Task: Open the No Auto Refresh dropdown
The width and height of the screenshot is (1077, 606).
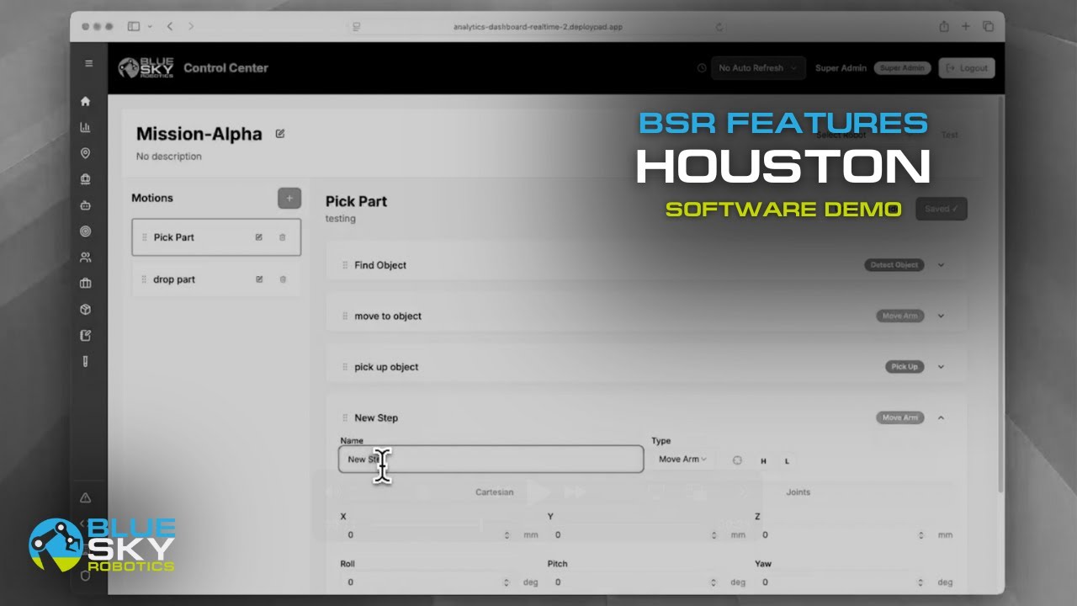Action: coord(758,68)
